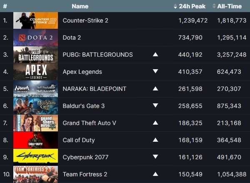Viewport: 250px width, 183px height.
Task: Click the PUBG Battlegrounds game thumbnail
Action: click(x=35, y=55)
